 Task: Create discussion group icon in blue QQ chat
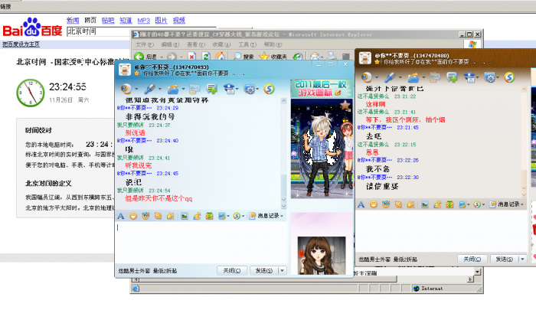click(212, 90)
